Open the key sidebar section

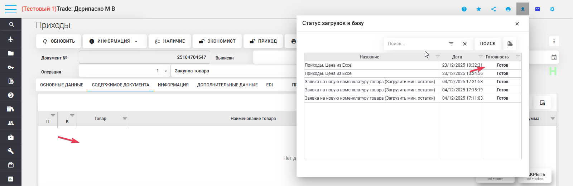point(11,67)
